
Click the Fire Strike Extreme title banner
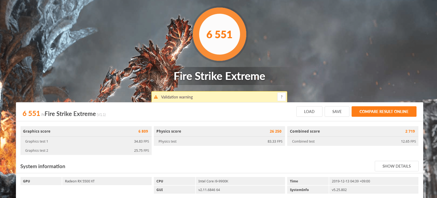[x=220, y=76]
